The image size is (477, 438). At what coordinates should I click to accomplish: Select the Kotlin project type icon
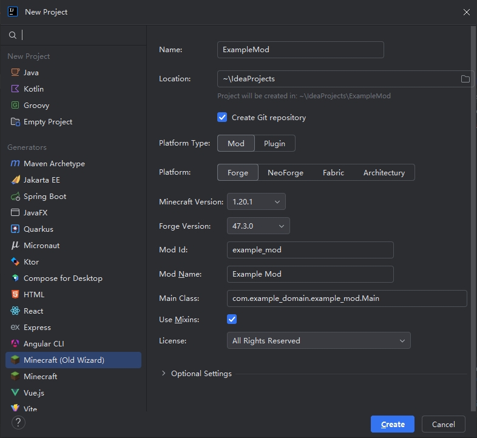pyautogui.click(x=15, y=89)
